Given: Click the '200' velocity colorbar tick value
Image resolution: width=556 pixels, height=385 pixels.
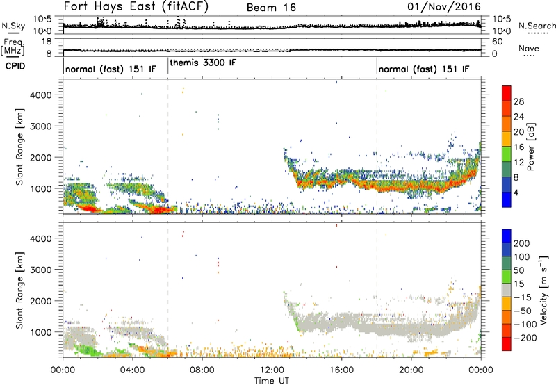Looking at the screenshot, I should click(522, 243).
